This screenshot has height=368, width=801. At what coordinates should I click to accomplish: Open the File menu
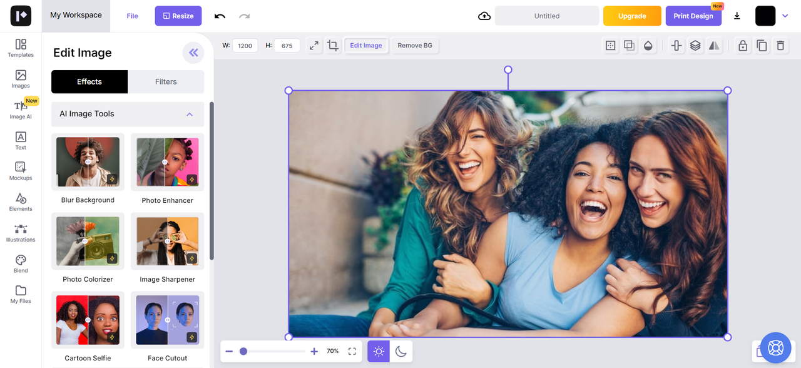click(x=132, y=16)
